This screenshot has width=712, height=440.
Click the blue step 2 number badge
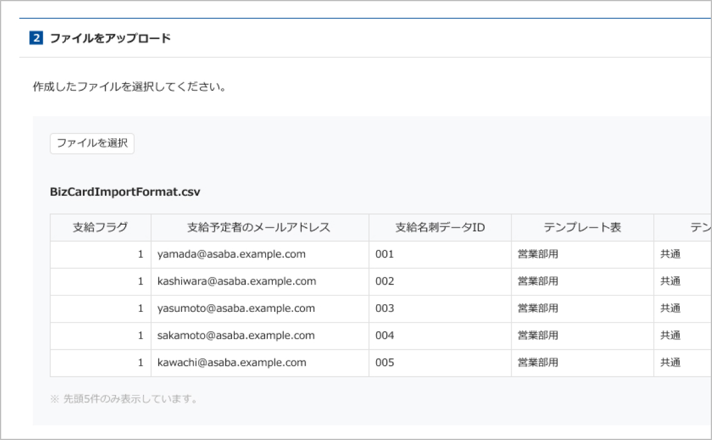pos(36,39)
